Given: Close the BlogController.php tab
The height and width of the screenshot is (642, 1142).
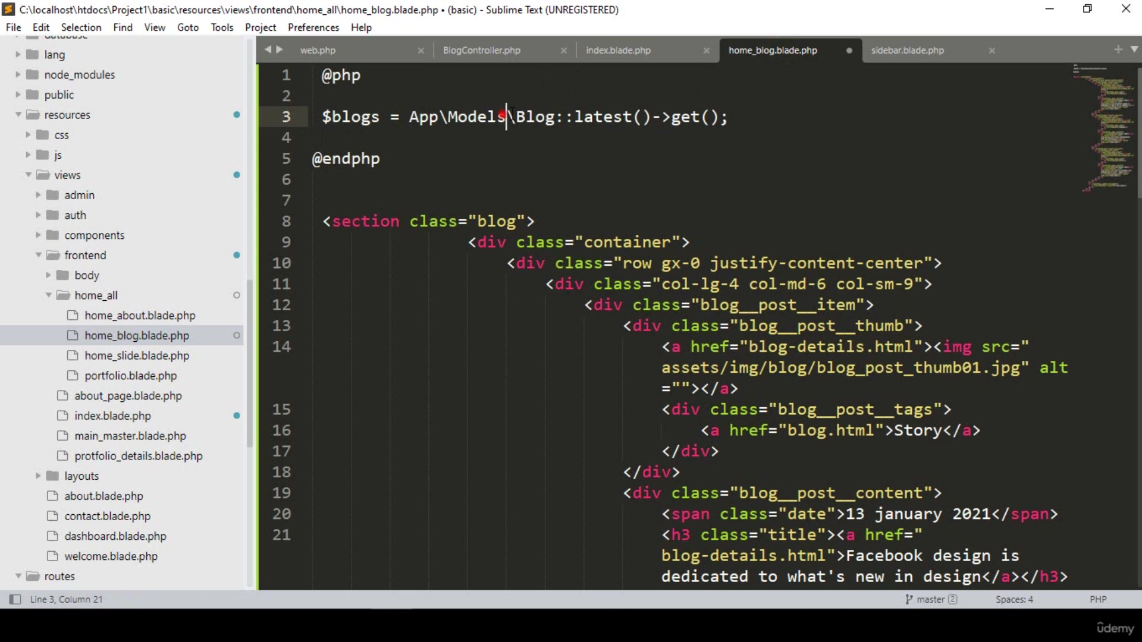Looking at the screenshot, I should coord(564,51).
